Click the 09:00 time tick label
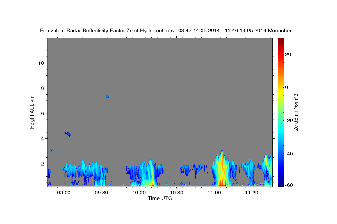The height and width of the screenshot is (224, 337). (64, 193)
